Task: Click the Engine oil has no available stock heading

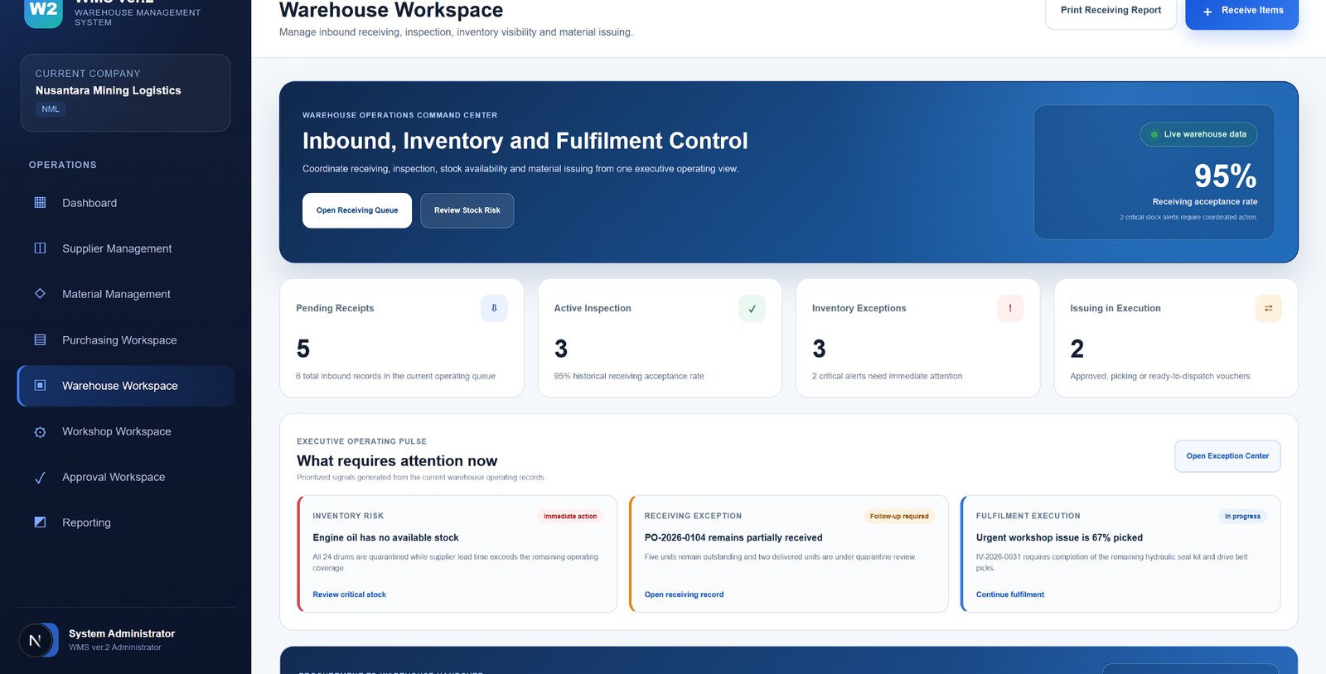Action: [385, 537]
